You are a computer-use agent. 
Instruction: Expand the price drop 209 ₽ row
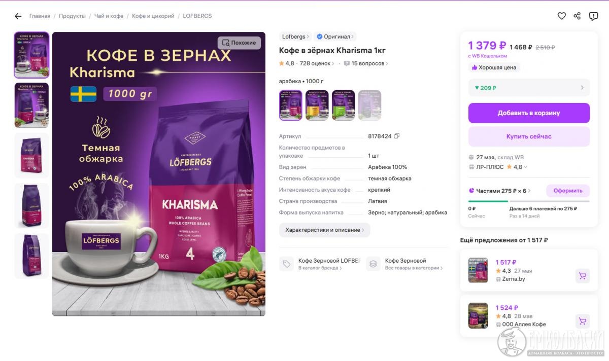(529, 88)
